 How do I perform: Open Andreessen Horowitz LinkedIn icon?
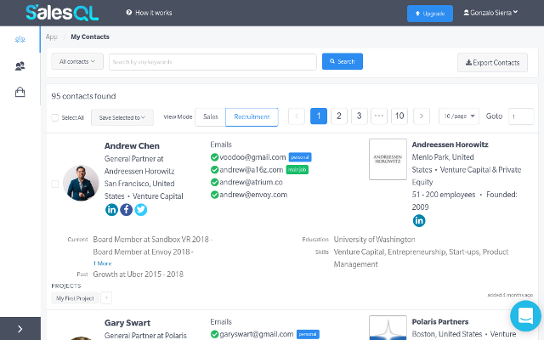(419, 221)
